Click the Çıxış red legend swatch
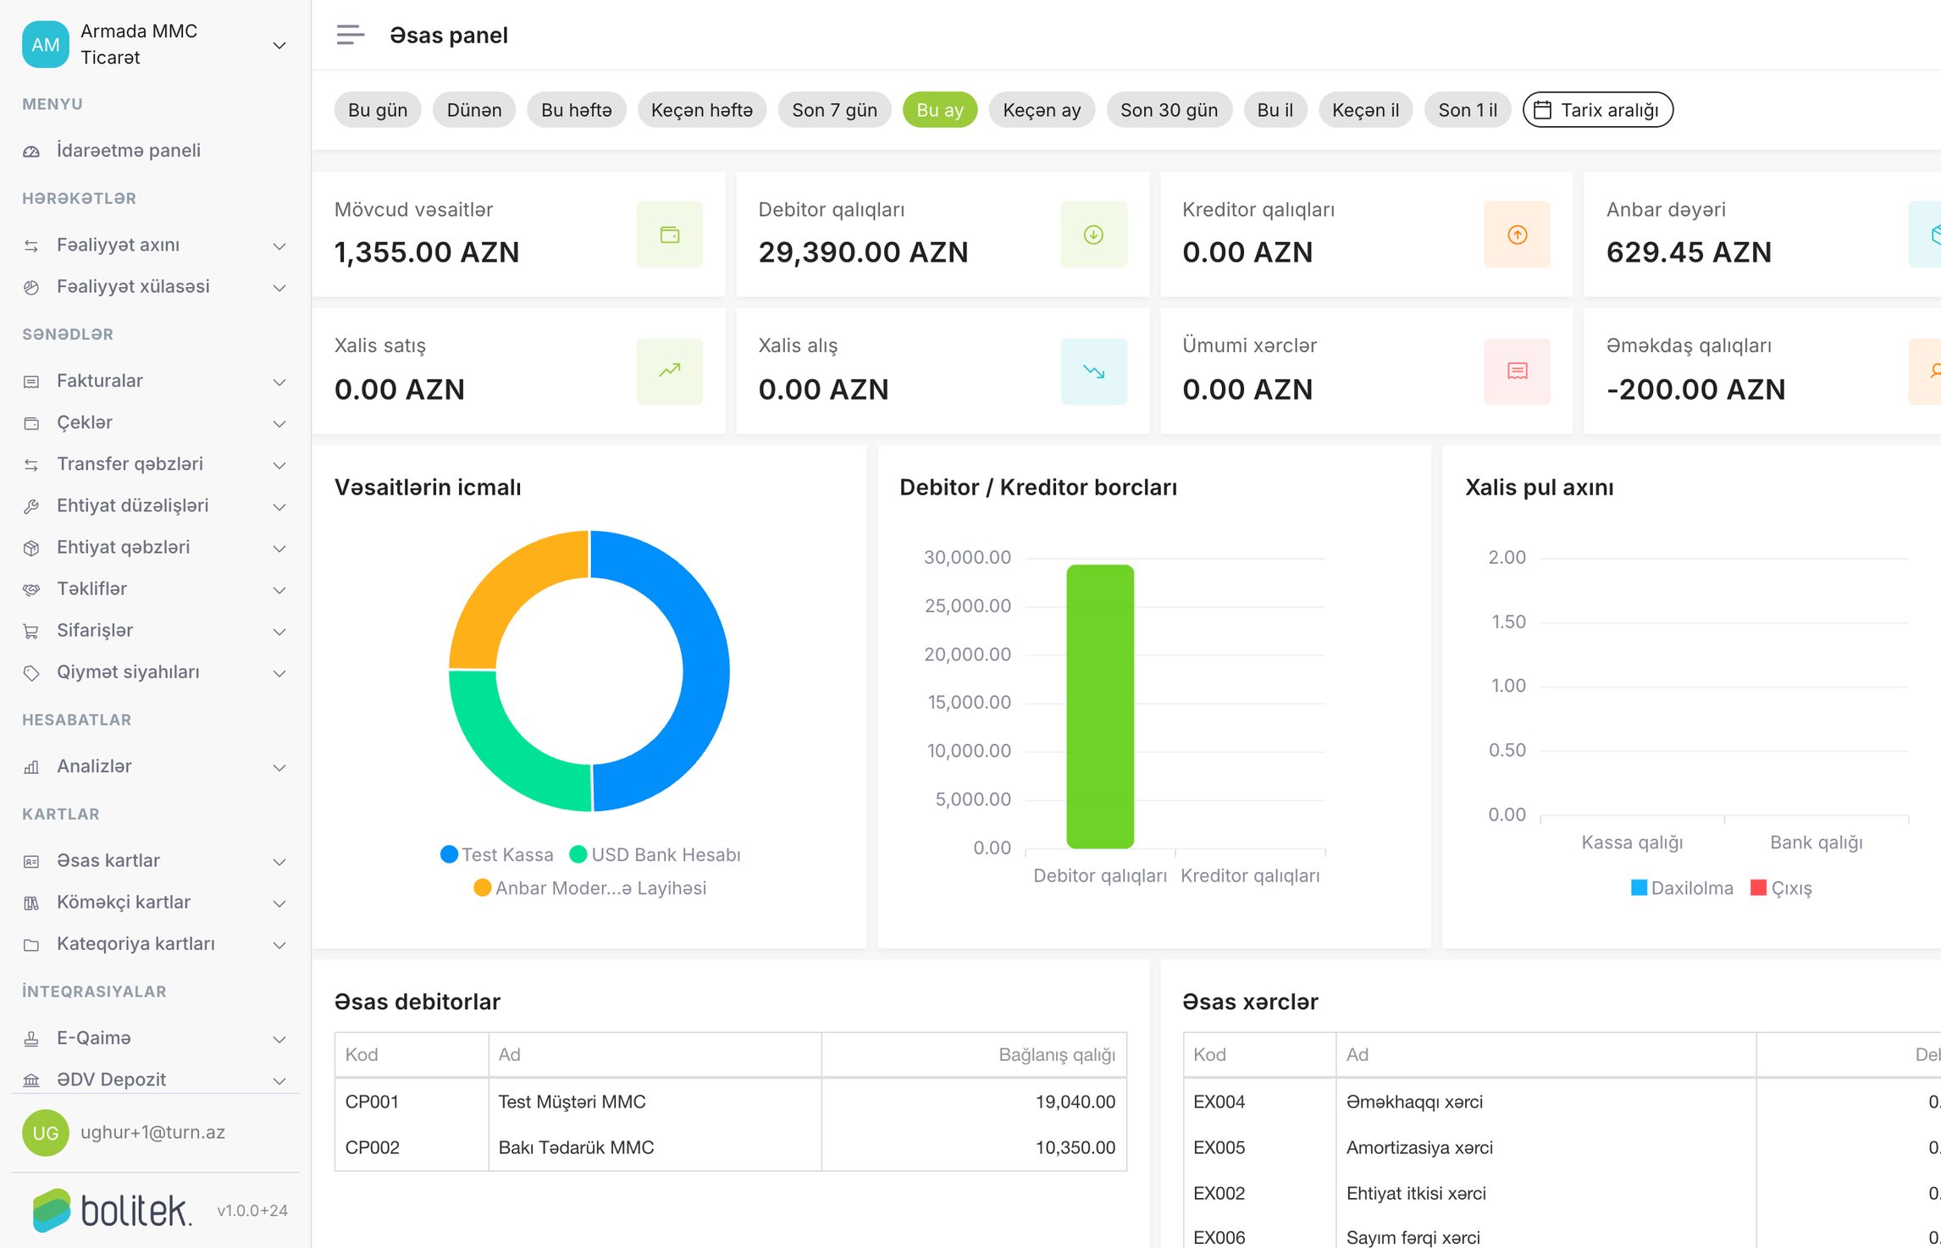1941x1248 pixels. tap(1758, 887)
